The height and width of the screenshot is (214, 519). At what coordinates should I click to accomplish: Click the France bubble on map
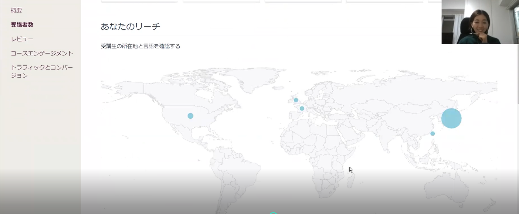pyautogui.click(x=302, y=108)
